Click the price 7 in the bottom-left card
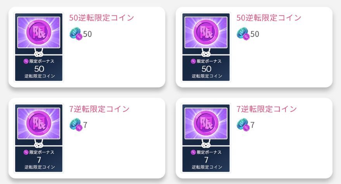Image resolution: width=341 pixels, height=184 pixels. click(x=85, y=125)
